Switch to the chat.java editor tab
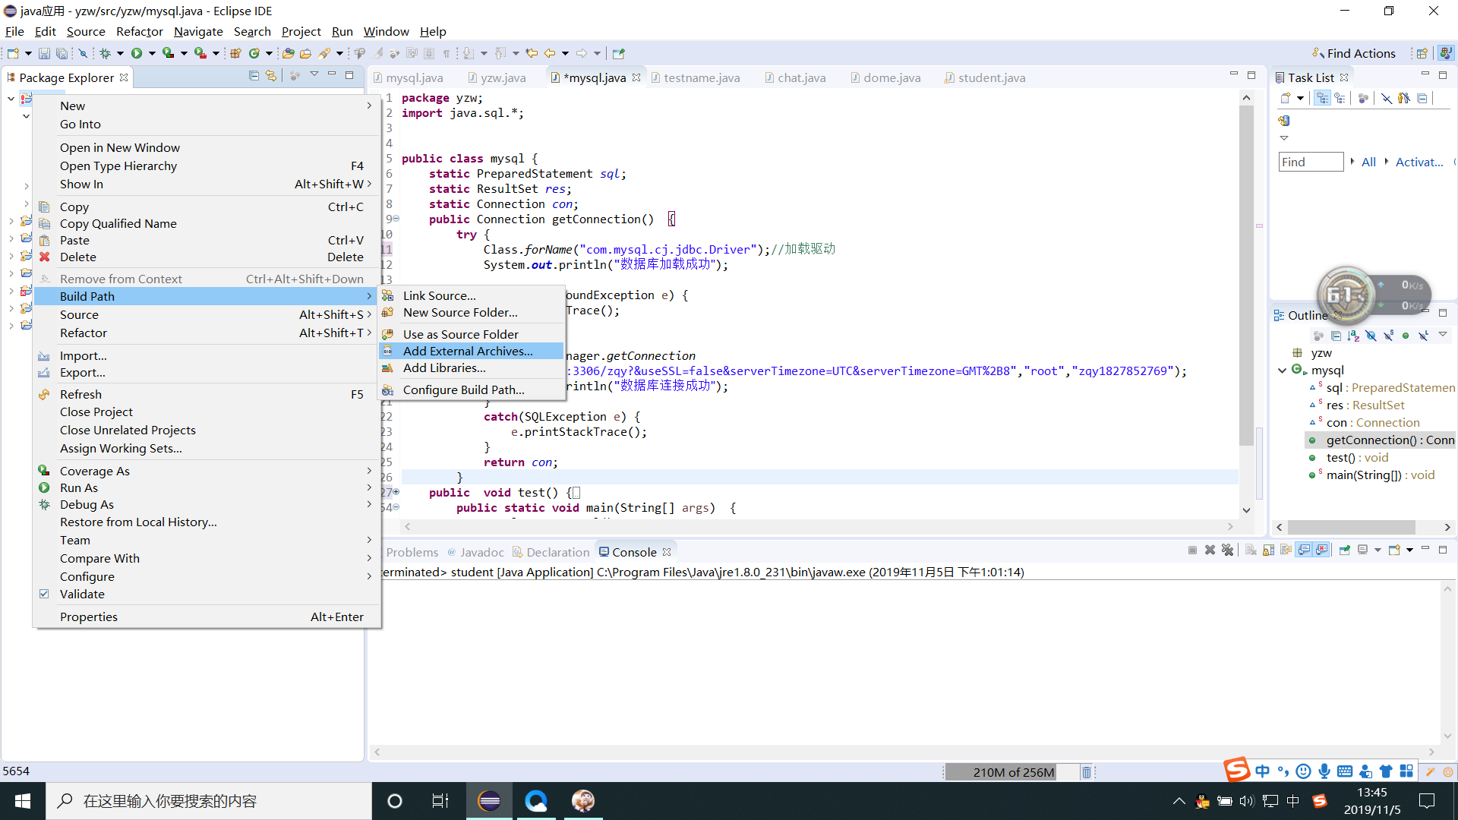Viewport: 1458px width, 820px height. 801,77
